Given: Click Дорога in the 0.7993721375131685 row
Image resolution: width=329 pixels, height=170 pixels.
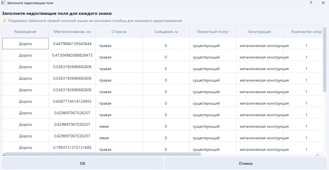Looking at the screenshot, I should (25, 147).
